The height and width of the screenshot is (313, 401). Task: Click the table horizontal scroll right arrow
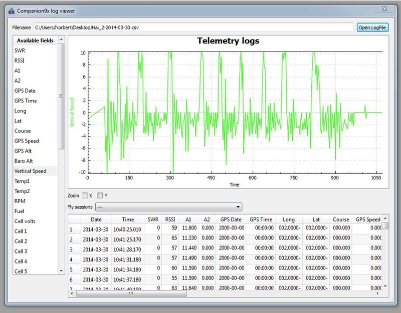point(377,293)
